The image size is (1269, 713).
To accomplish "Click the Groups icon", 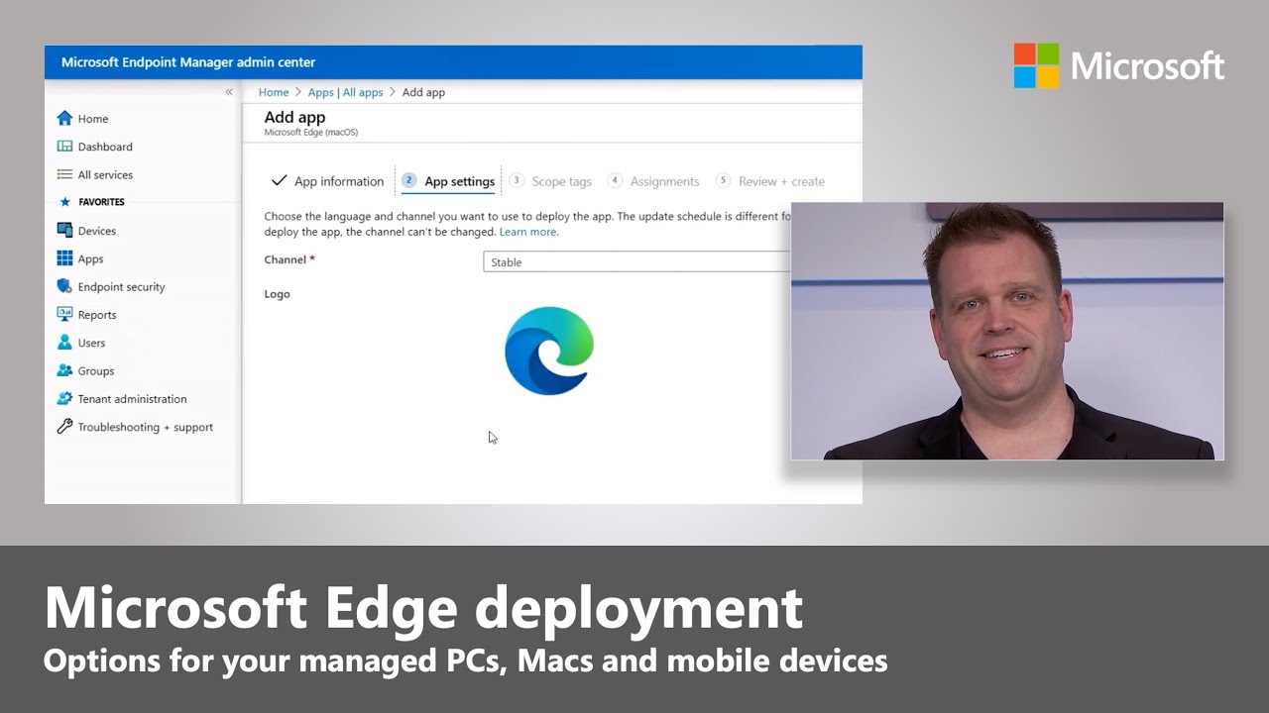I will coord(64,370).
